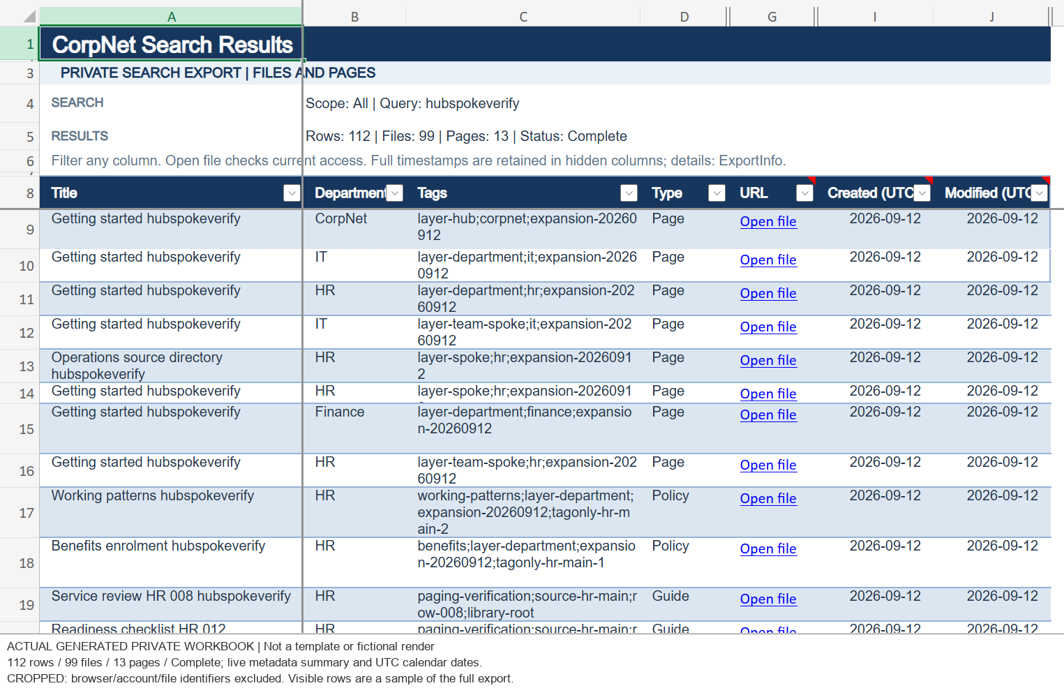Open the Created (UTC) filter dropdown
This screenshot has width=1064, height=695.
[x=922, y=193]
